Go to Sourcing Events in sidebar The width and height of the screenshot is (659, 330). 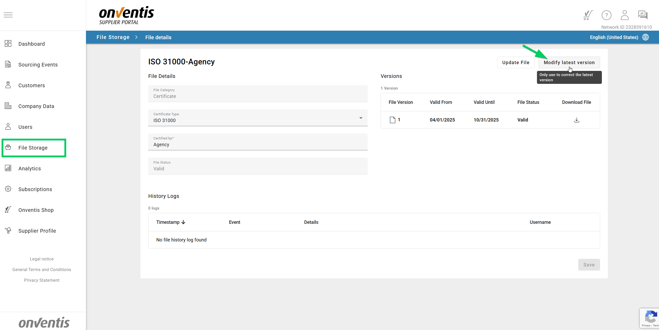[38, 65]
